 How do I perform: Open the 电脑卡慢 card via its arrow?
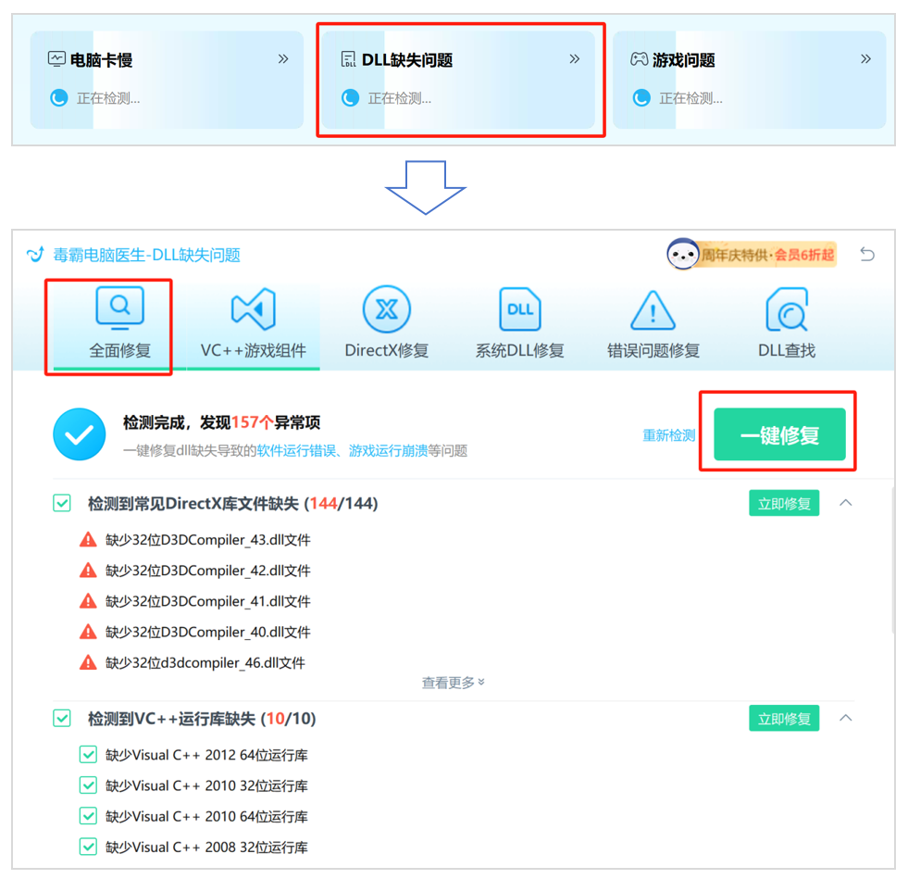click(282, 57)
